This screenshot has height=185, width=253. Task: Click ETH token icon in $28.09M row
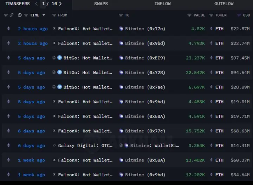click(211, 87)
